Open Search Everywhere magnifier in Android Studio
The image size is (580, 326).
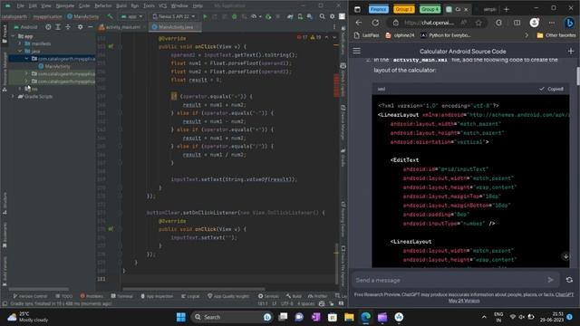(x=323, y=16)
